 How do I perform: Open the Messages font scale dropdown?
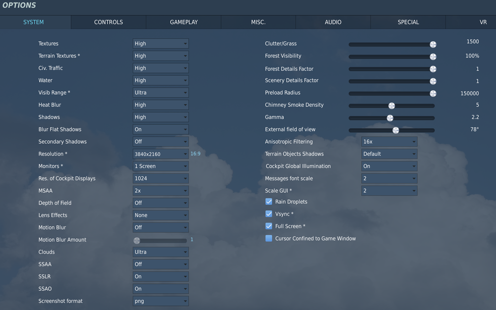point(389,178)
